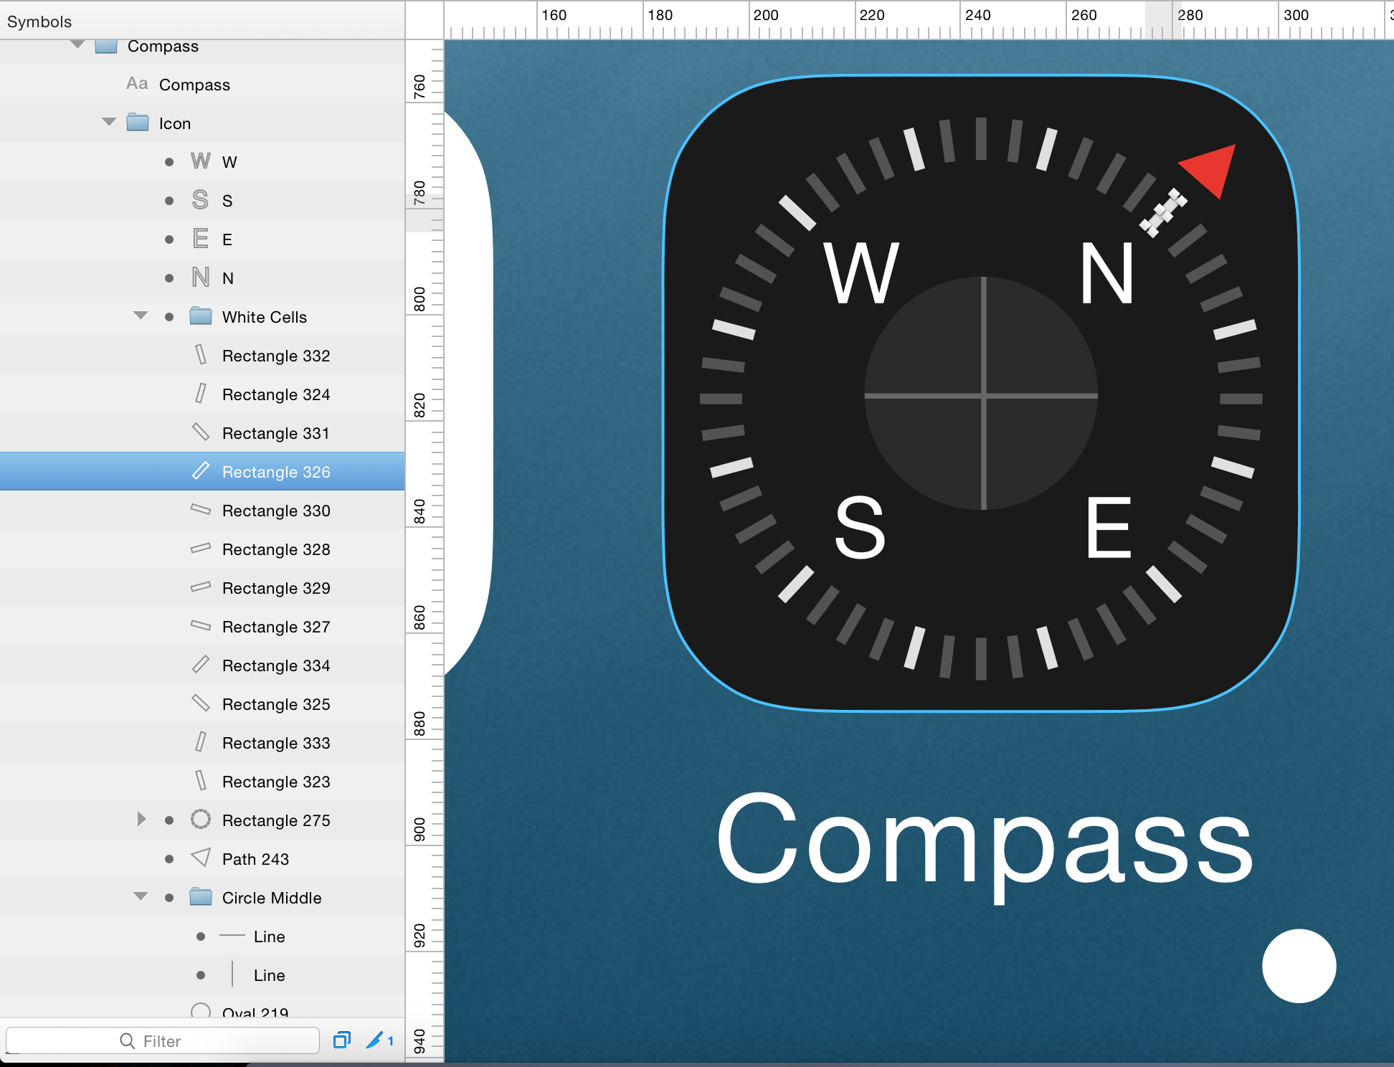Toggle the dot beside Circle Middle group
The width and height of the screenshot is (1394, 1067).
pos(169,898)
